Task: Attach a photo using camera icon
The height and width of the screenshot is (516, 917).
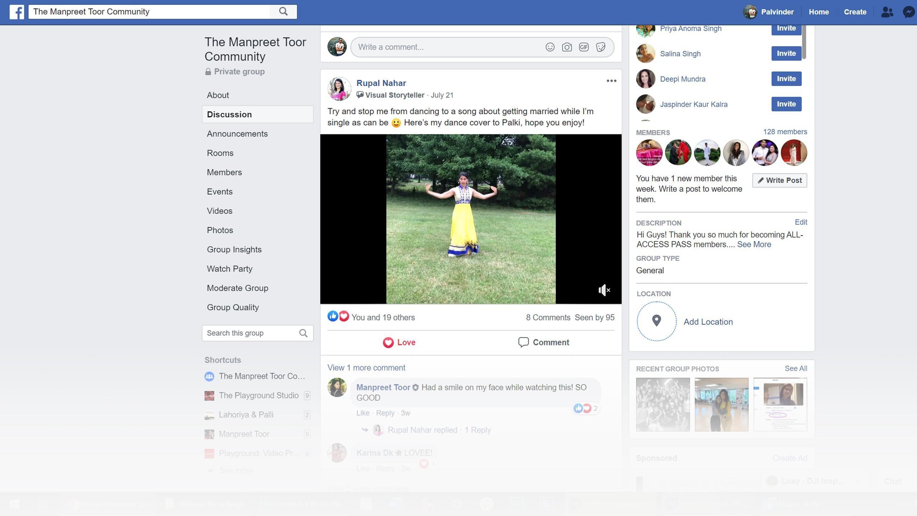Action: pos(567,47)
